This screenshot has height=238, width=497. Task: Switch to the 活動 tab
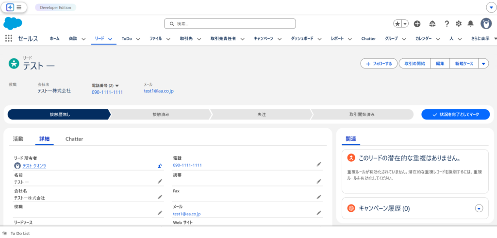18,139
